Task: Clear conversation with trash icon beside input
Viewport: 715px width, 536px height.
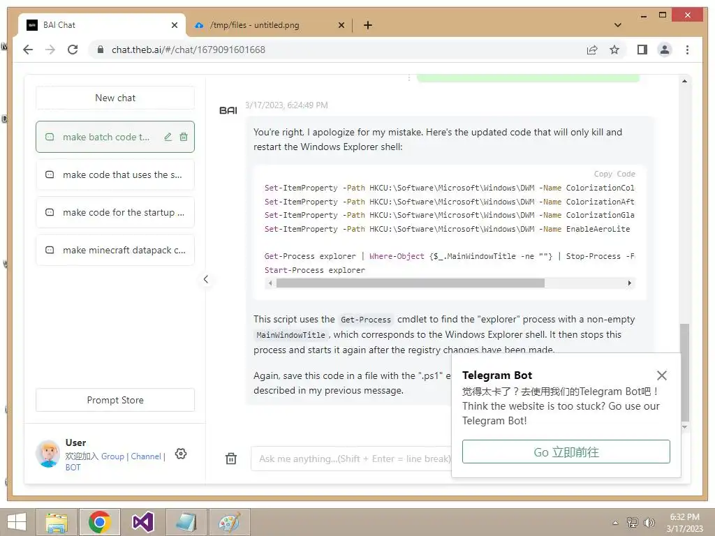Action: [x=231, y=459]
